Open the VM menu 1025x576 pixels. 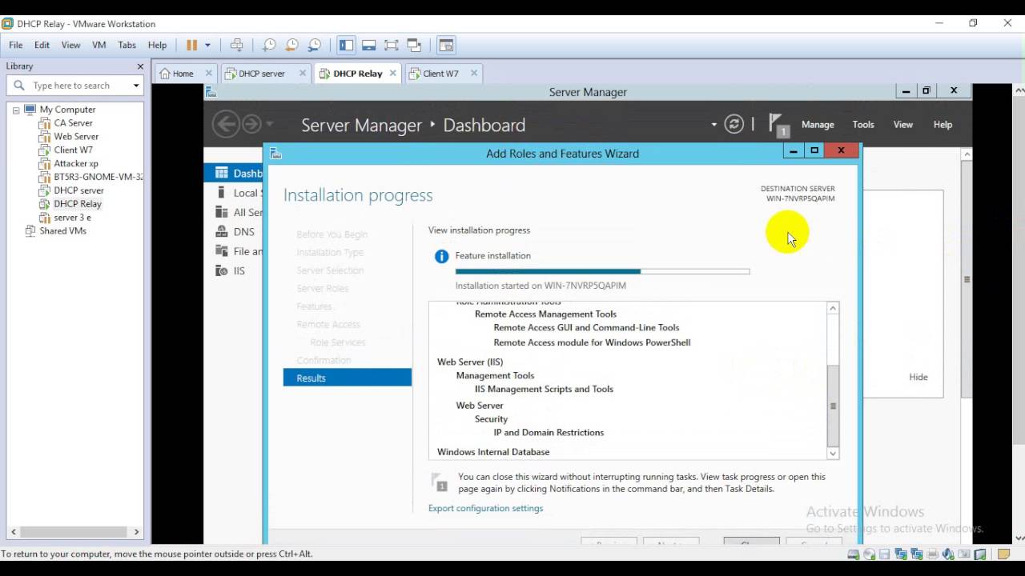tap(99, 46)
